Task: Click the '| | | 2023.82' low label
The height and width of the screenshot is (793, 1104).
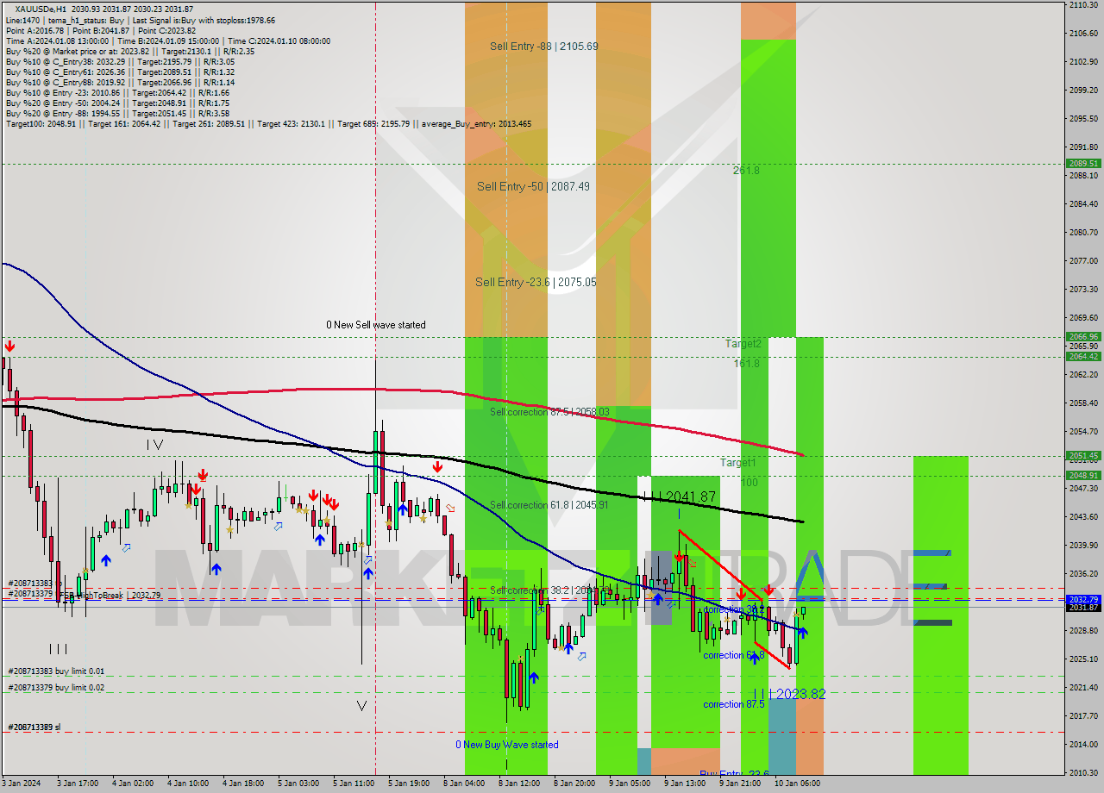Action: click(789, 694)
